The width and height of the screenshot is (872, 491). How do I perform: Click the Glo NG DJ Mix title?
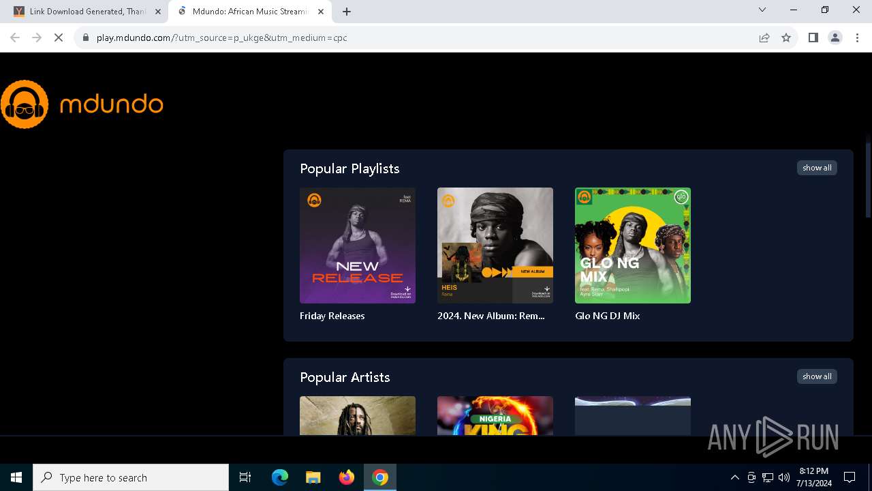608,316
